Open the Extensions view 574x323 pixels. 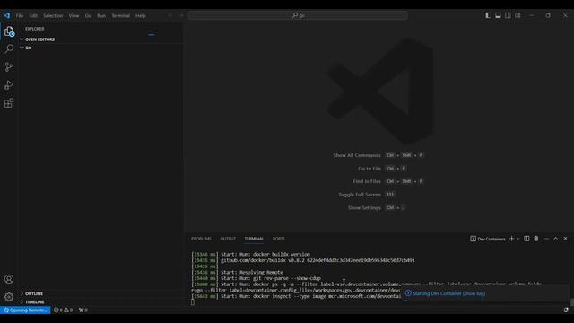pyautogui.click(x=9, y=103)
